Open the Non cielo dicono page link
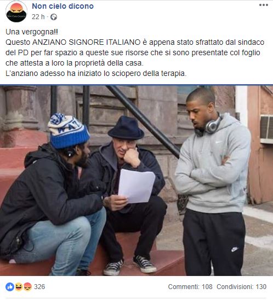The image size is (273, 300). click(63, 6)
